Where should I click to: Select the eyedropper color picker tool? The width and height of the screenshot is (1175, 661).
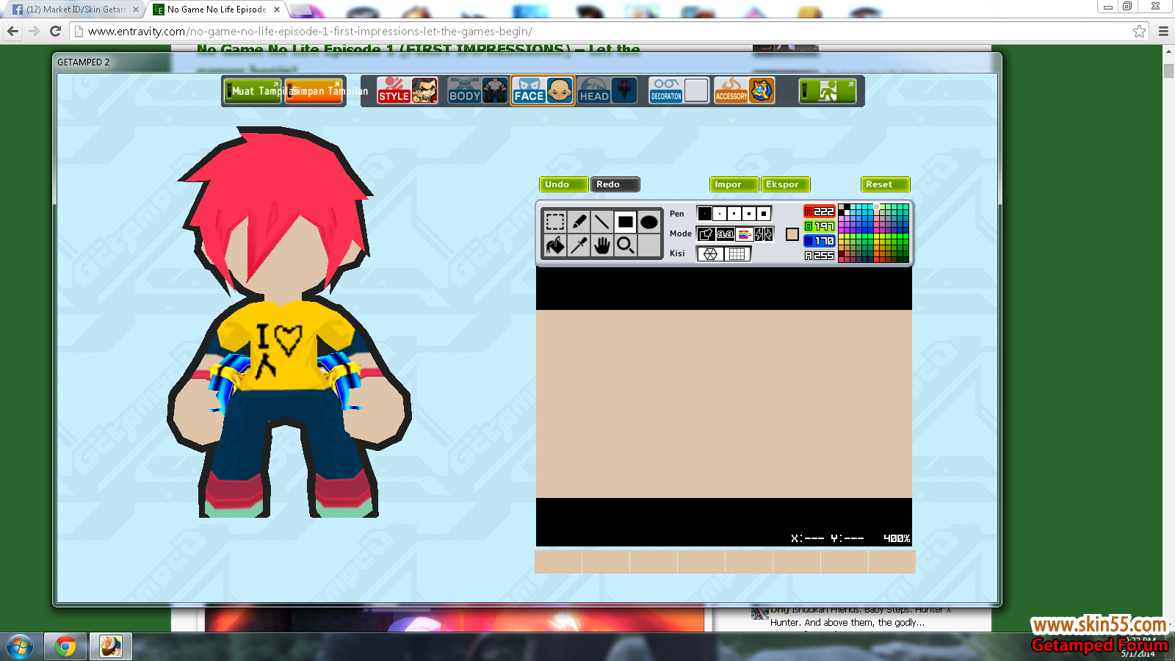pos(579,245)
